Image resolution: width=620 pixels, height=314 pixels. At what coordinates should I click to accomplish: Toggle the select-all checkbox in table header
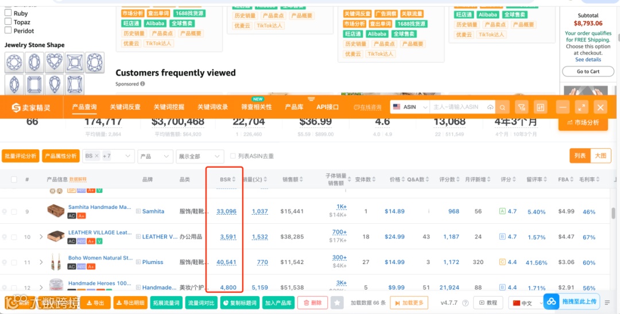click(14, 180)
